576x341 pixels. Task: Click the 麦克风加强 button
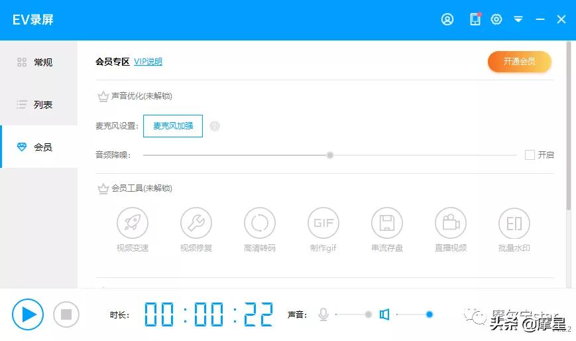pyautogui.click(x=172, y=126)
